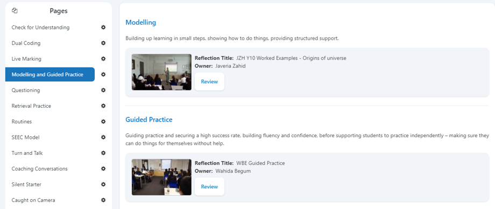Screen dimensions: 495x209
Task: Open the Dual Coding page gear icon
Action: point(103,43)
